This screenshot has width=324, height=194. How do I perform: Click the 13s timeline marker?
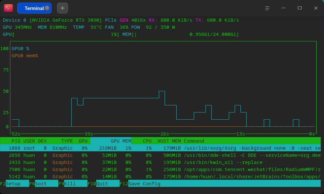coord(240,134)
